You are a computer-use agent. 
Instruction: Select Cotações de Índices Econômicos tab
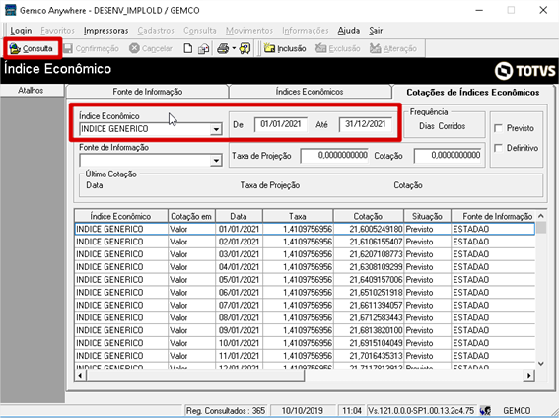pyautogui.click(x=472, y=93)
